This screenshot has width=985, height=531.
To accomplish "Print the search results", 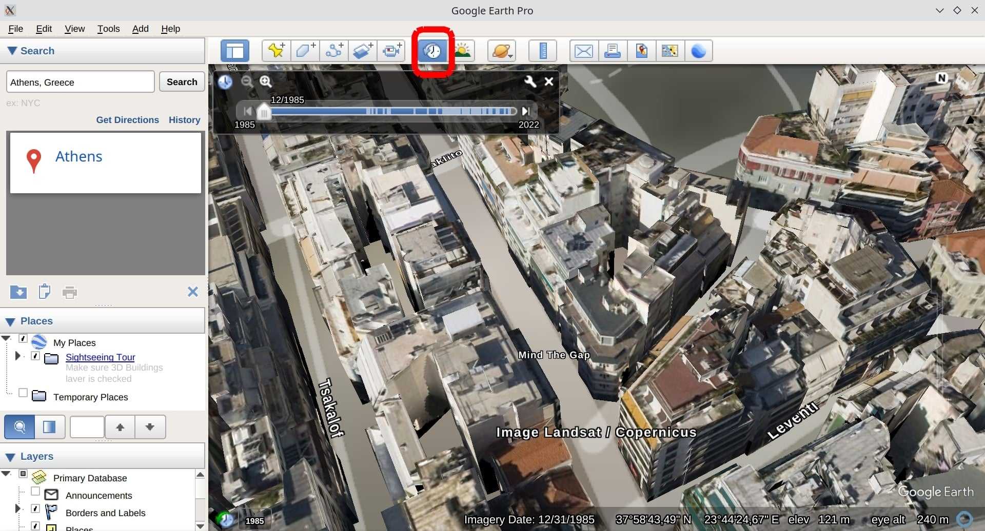I will click(70, 292).
